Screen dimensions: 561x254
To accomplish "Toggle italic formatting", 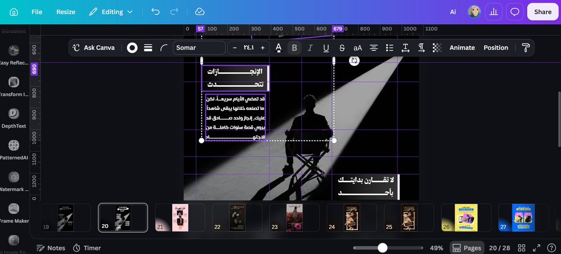I will click(310, 48).
